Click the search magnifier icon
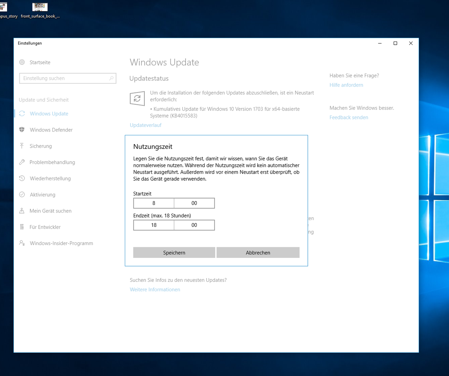Viewport: 449px width, 376px height. click(111, 78)
